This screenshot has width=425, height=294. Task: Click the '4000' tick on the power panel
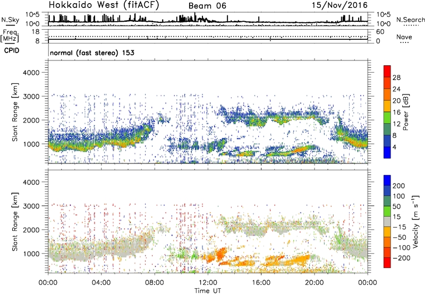pyautogui.click(x=31, y=73)
